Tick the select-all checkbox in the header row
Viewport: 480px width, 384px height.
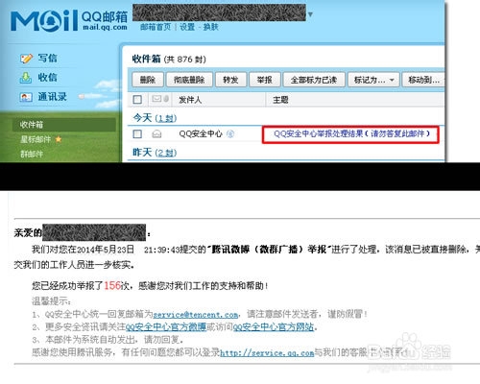point(137,100)
